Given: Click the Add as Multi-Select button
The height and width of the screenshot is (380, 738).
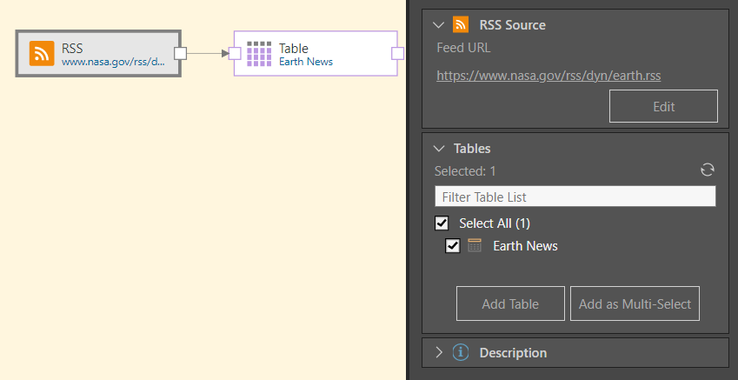Looking at the screenshot, I should (635, 304).
